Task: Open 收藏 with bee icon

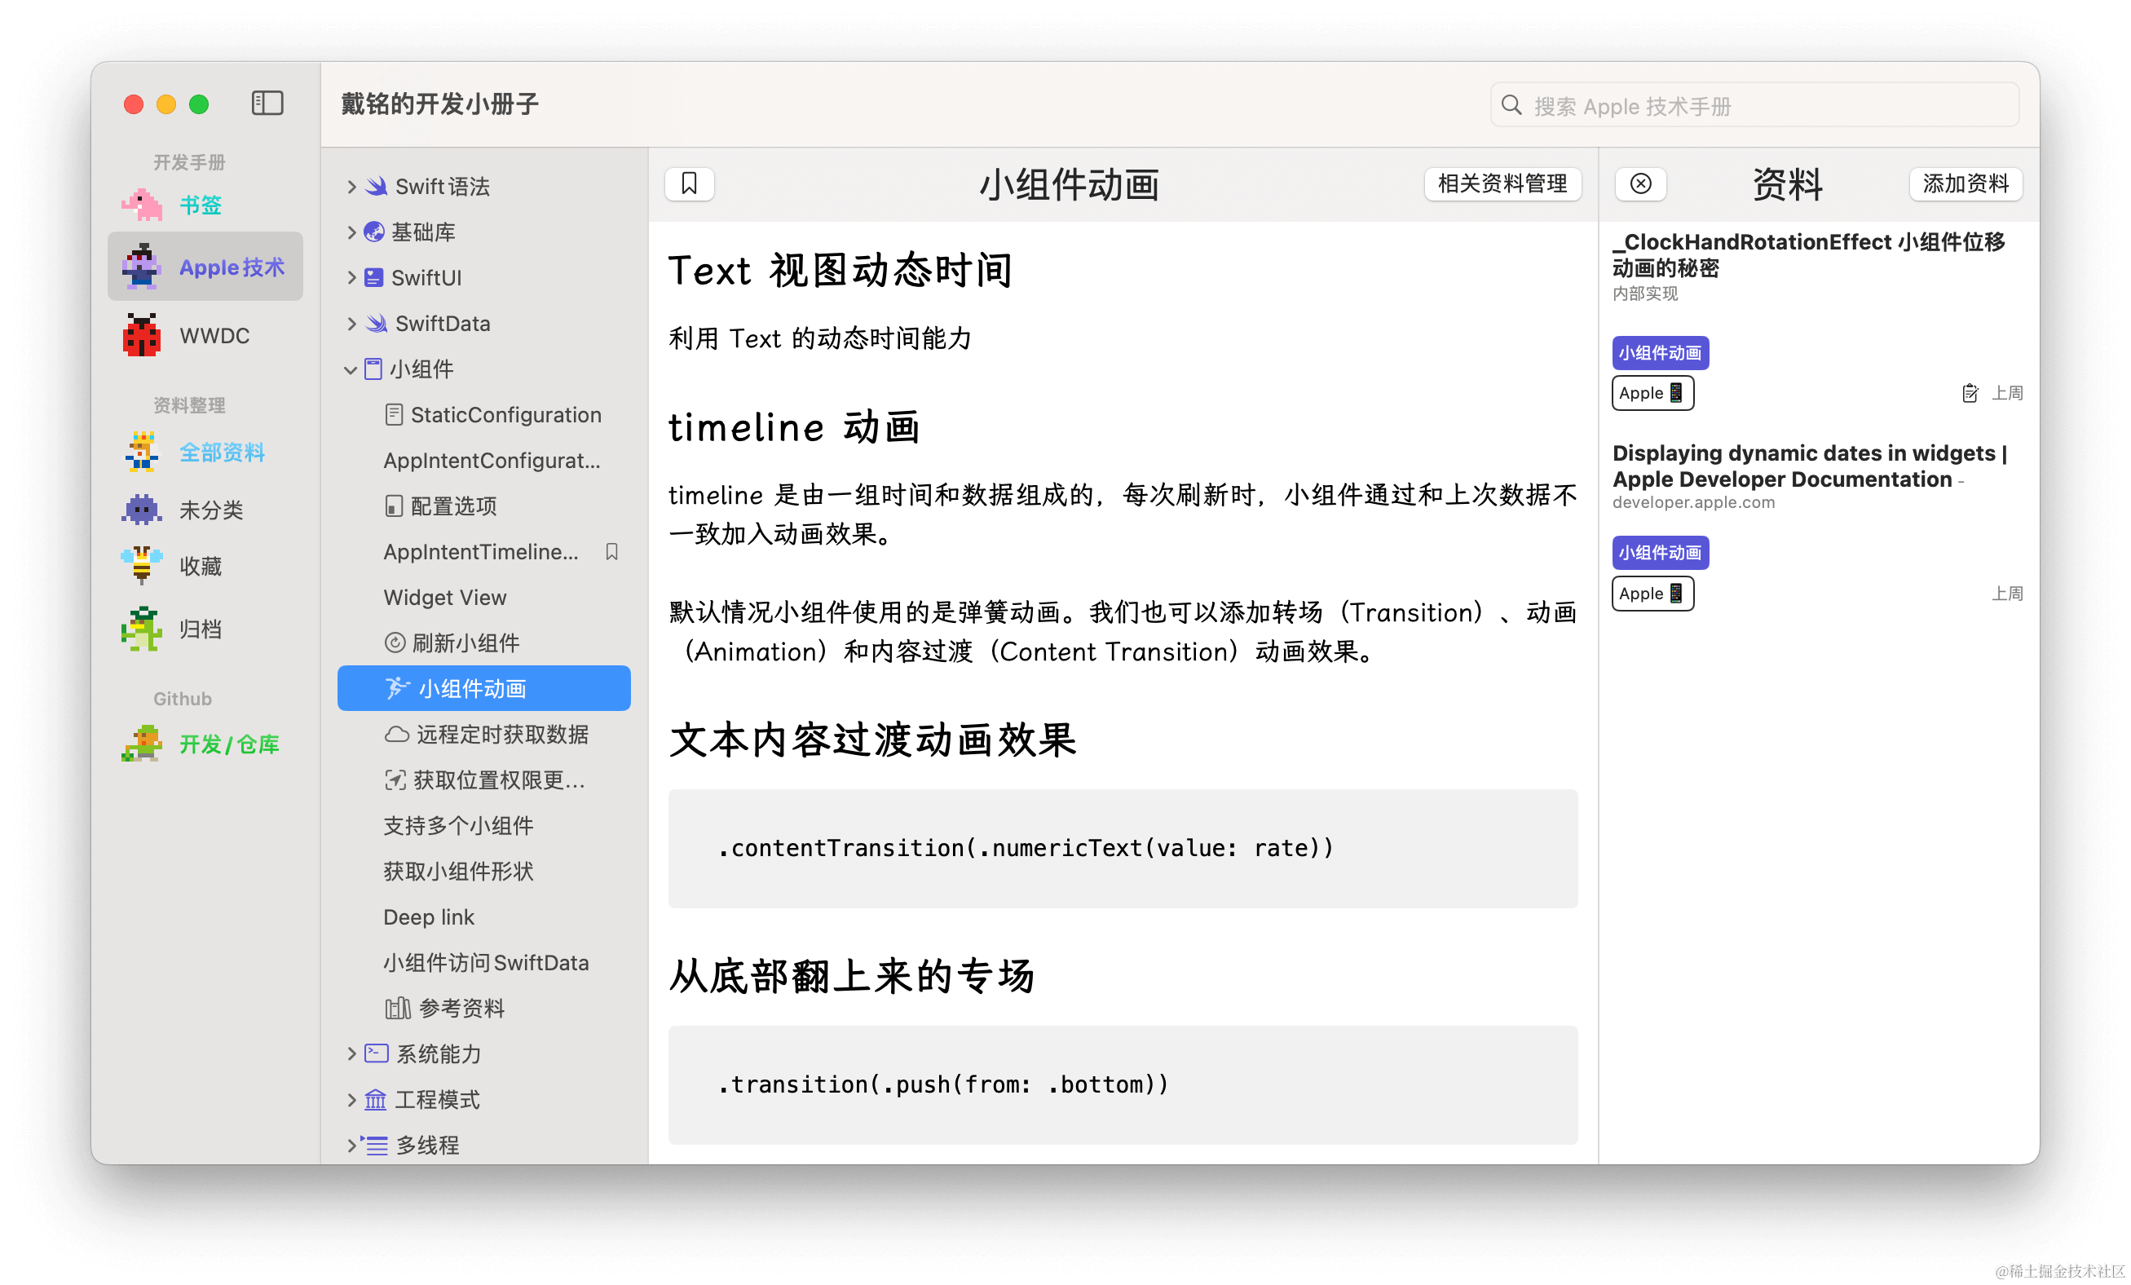Action: pos(143,566)
